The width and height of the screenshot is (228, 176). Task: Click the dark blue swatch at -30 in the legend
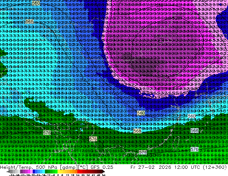[x=34, y=172]
